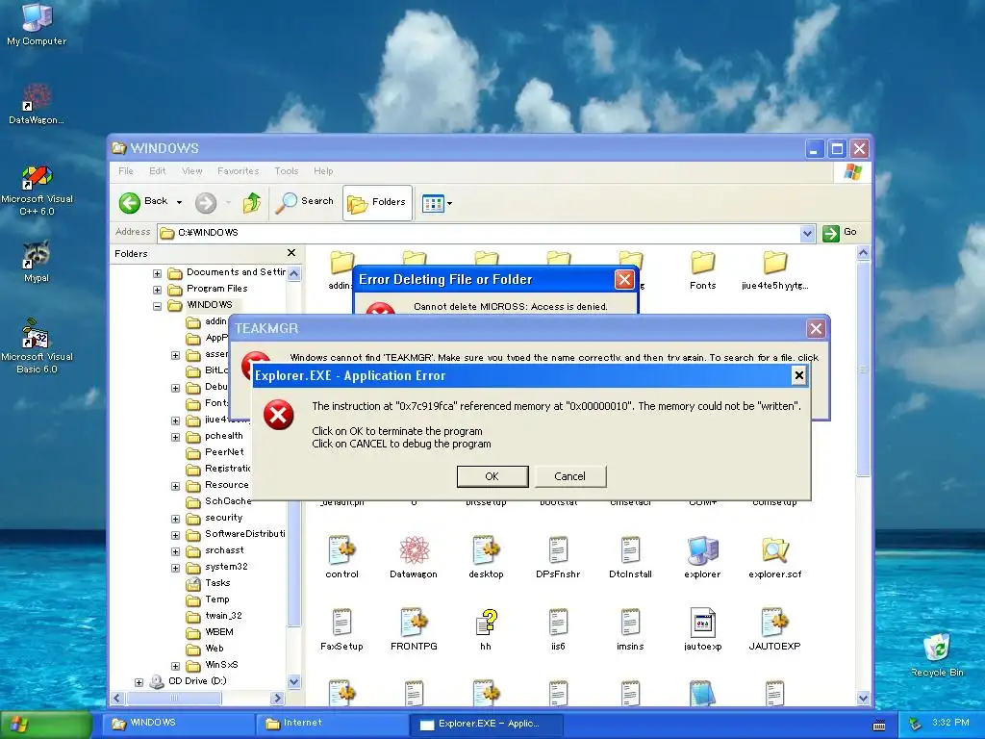This screenshot has height=739, width=985.
Task: Click Cancel to debug the program
Action: [x=570, y=476]
